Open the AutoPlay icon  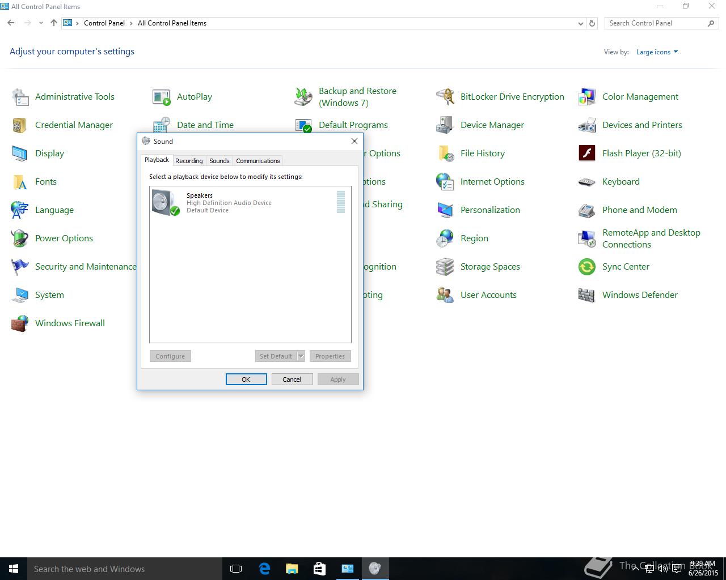(x=162, y=97)
